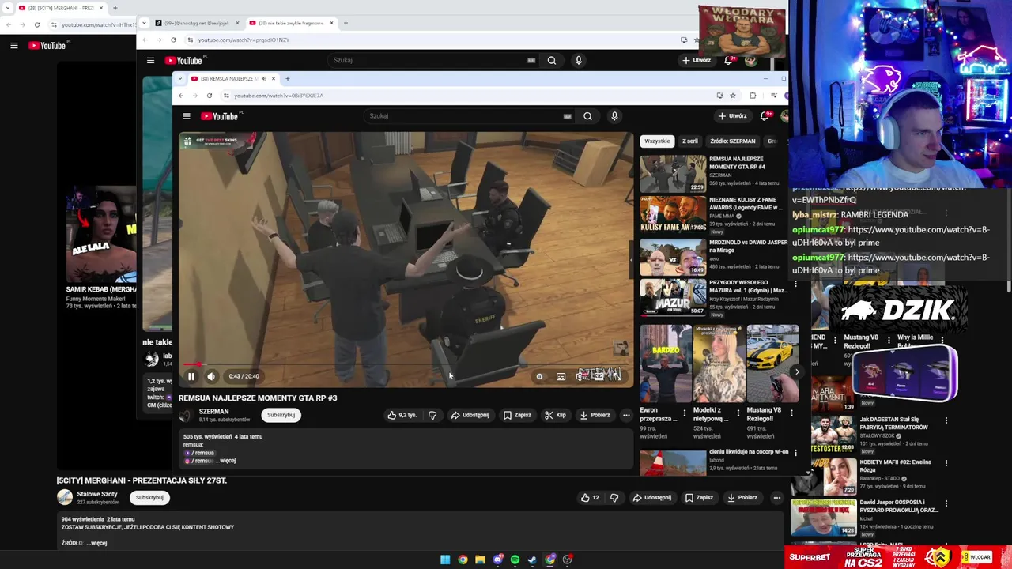
Task: Open the notifications bell in front window
Action: click(765, 116)
